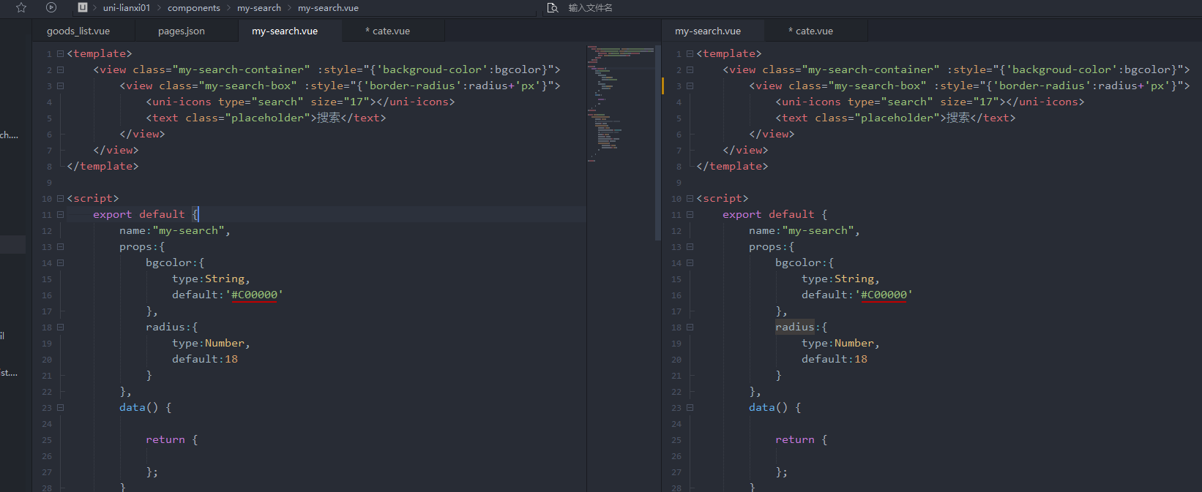Screen dimensions: 1202x492
Task: Click the star bookmark icon in toolbar
Action: tap(21, 7)
